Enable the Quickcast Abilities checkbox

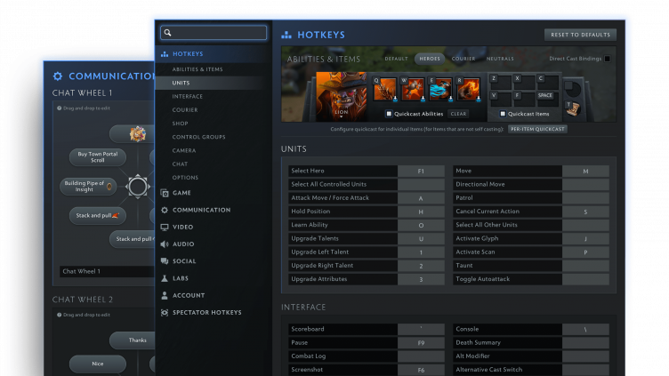coord(389,114)
